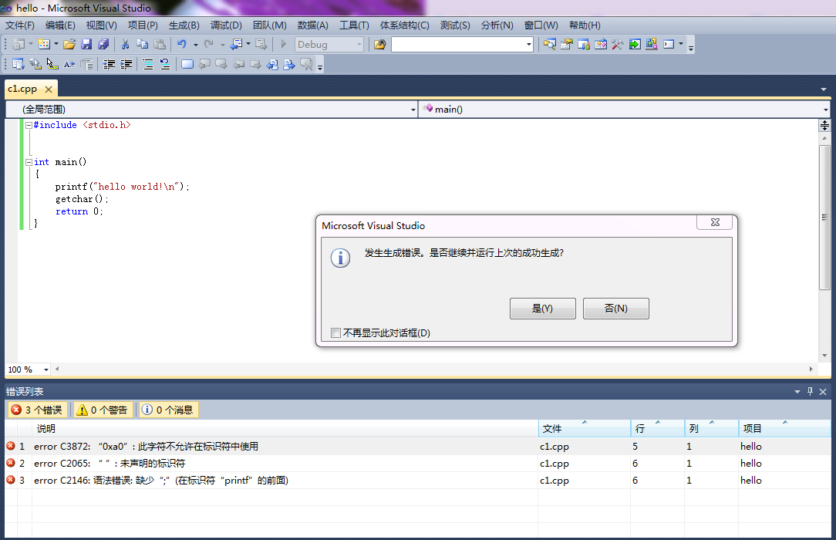The height and width of the screenshot is (540, 836).
Task: Click the Paste clipboard icon
Action: click(x=160, y=44)
